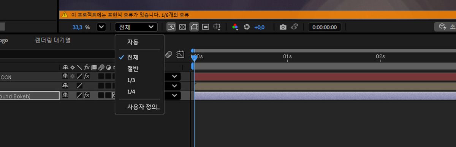The height and width of the screenshot is (147, 456).
Task: Click the +0,0 exposure value
Action: point(260,27)
